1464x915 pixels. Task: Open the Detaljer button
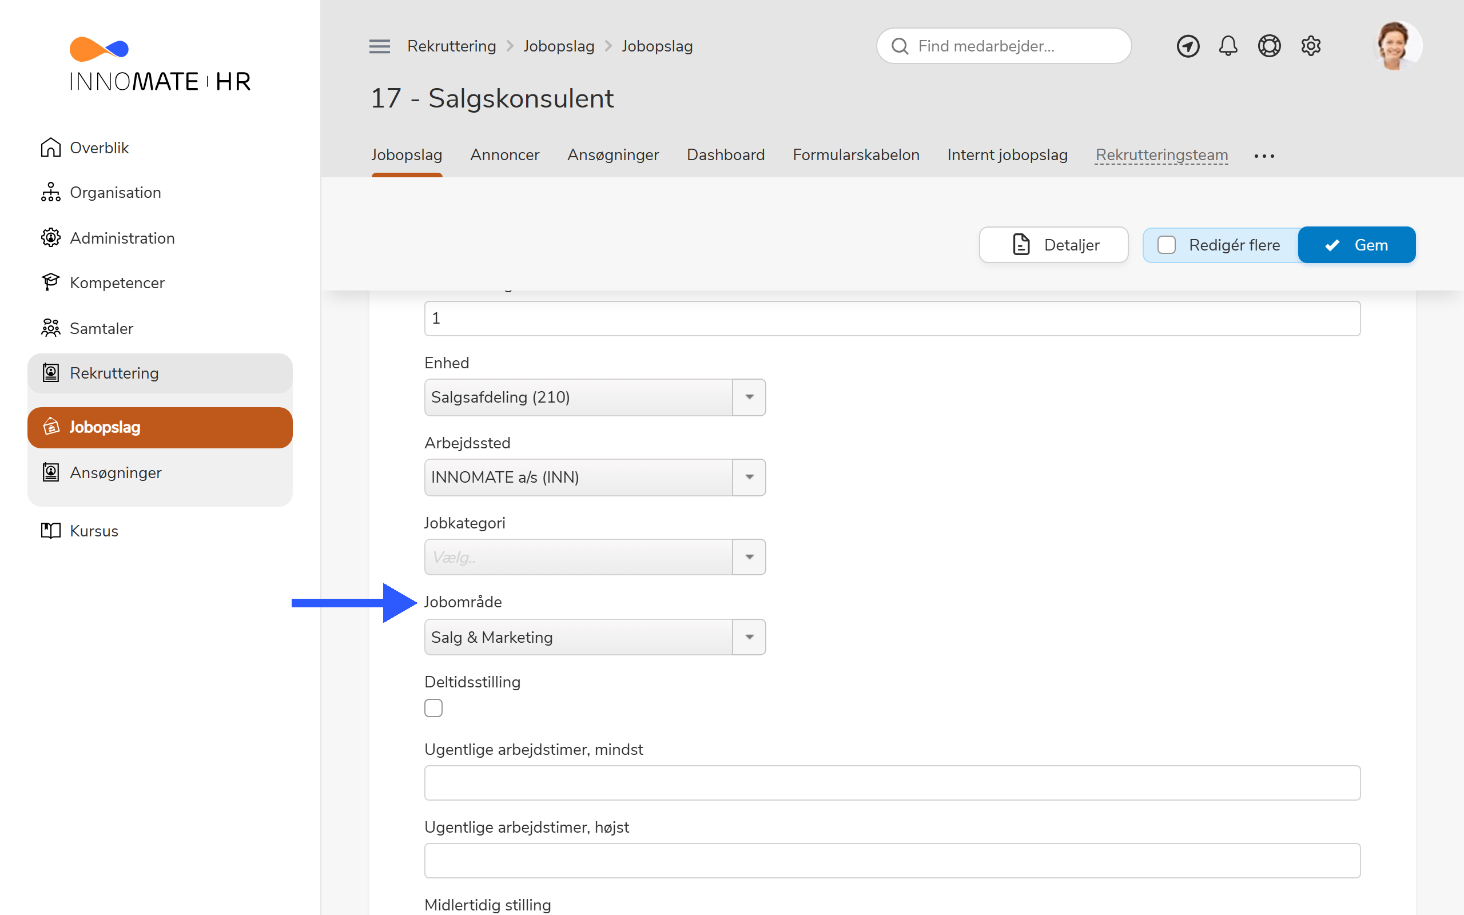point(1053,245)
